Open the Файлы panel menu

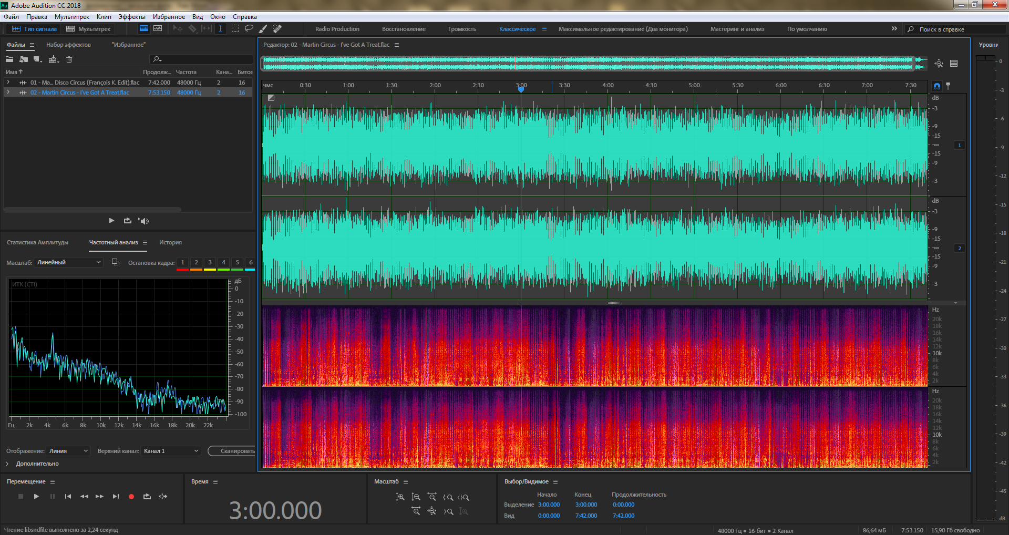32,45
